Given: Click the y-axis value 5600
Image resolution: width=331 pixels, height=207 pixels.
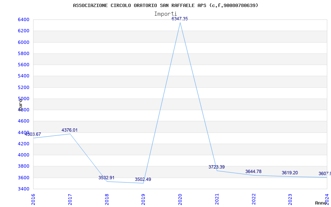Looking at the screenshot, I should click(x=24, y=65).
